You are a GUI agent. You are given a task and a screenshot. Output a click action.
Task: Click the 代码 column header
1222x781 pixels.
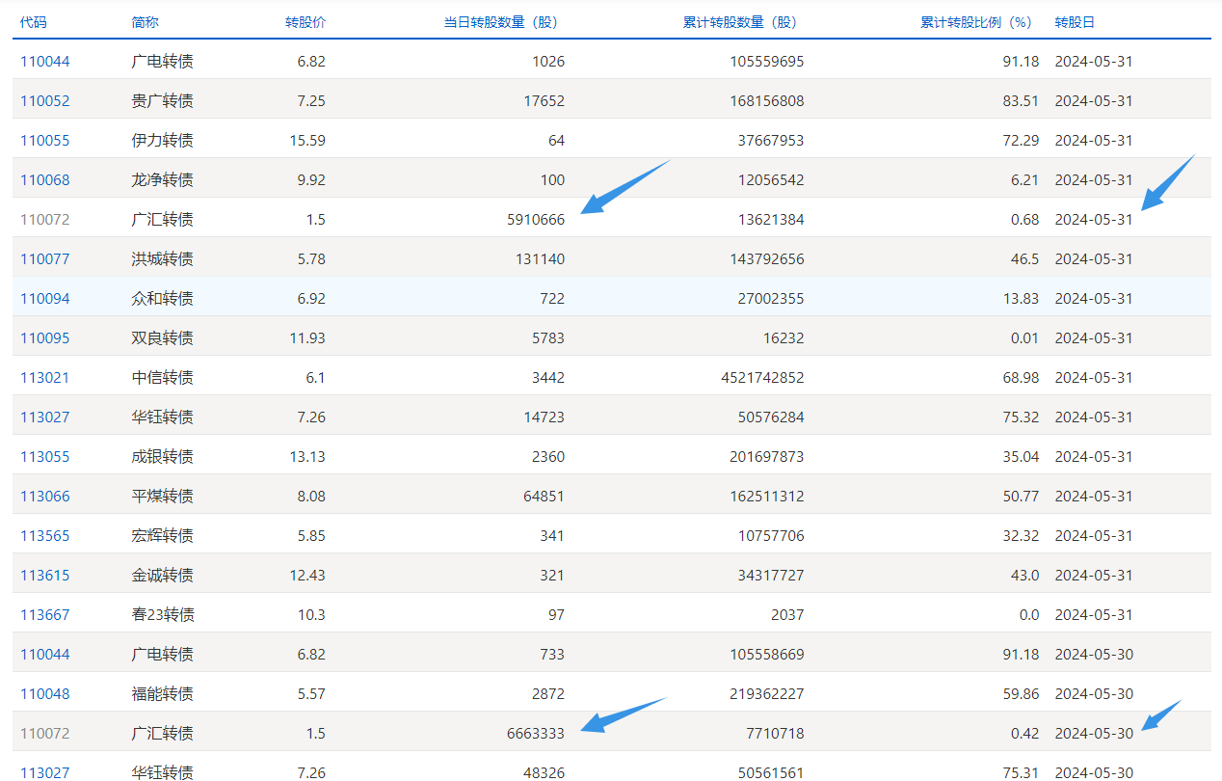click(x=33, y=22)
